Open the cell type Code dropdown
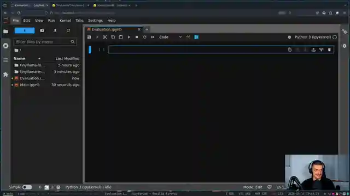Viewport: 350px width, 196px height. coord(170,37)
